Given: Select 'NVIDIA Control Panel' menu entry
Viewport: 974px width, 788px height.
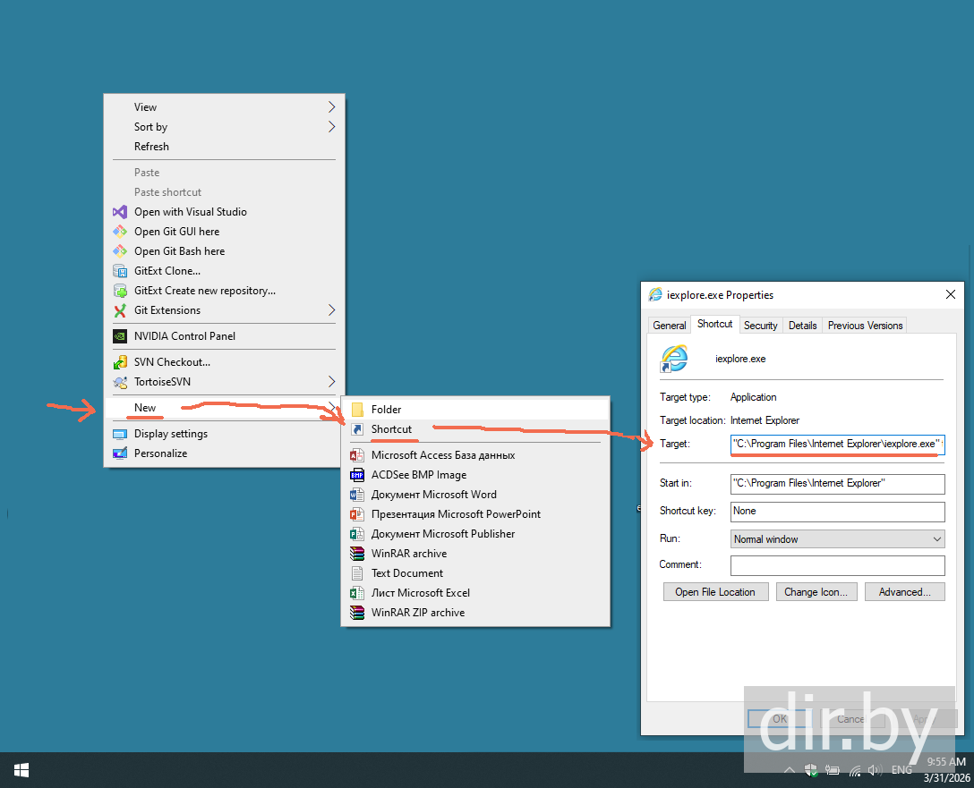Looking at the screenshot, I should 224,336.
